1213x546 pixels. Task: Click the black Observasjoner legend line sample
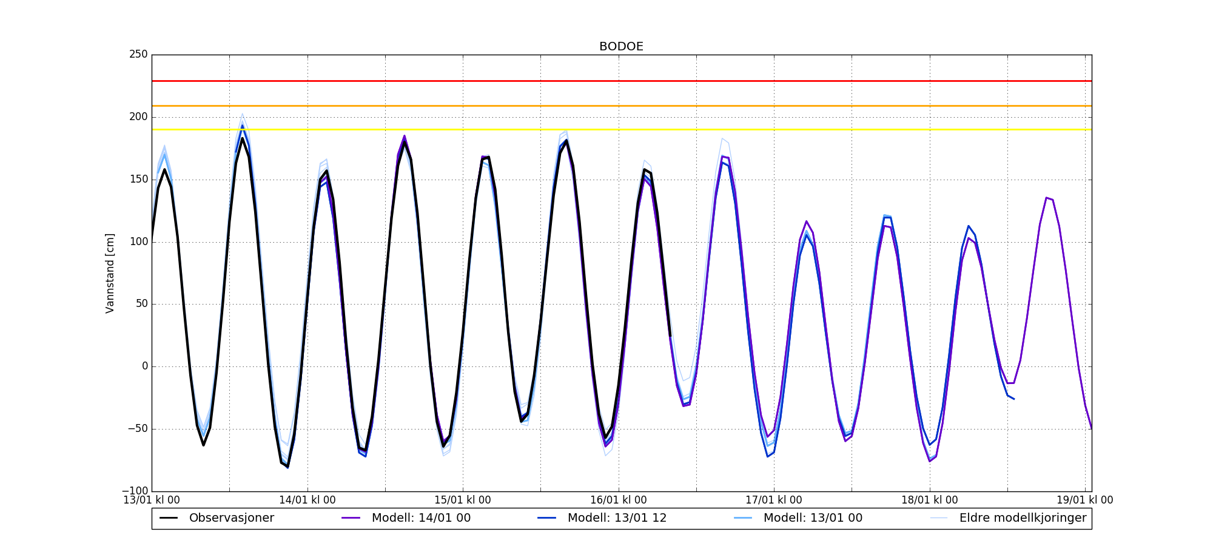pos(169,518)
